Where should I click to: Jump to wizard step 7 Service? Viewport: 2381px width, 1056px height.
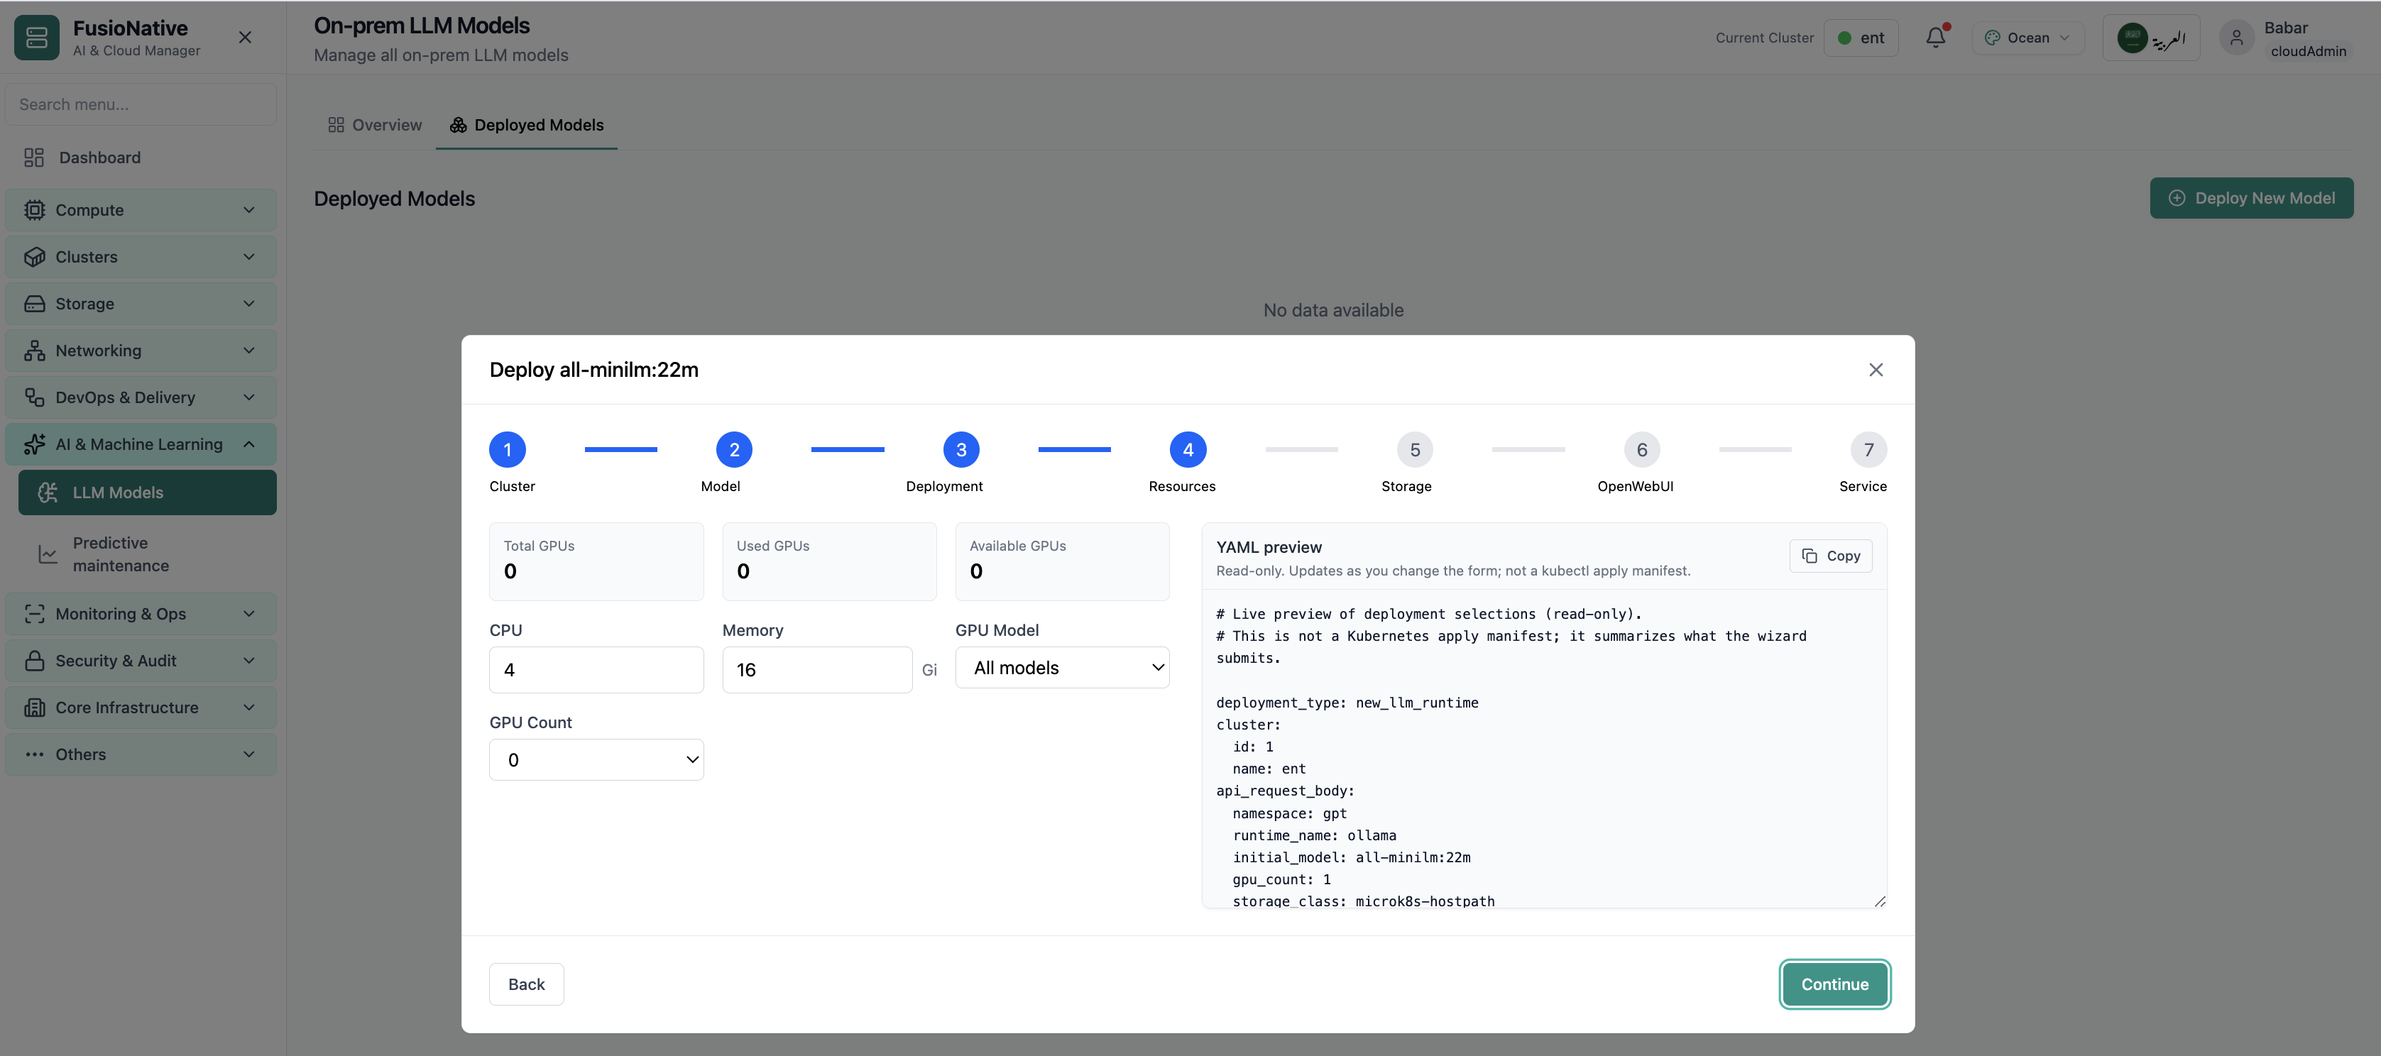tap(1868, 450)
